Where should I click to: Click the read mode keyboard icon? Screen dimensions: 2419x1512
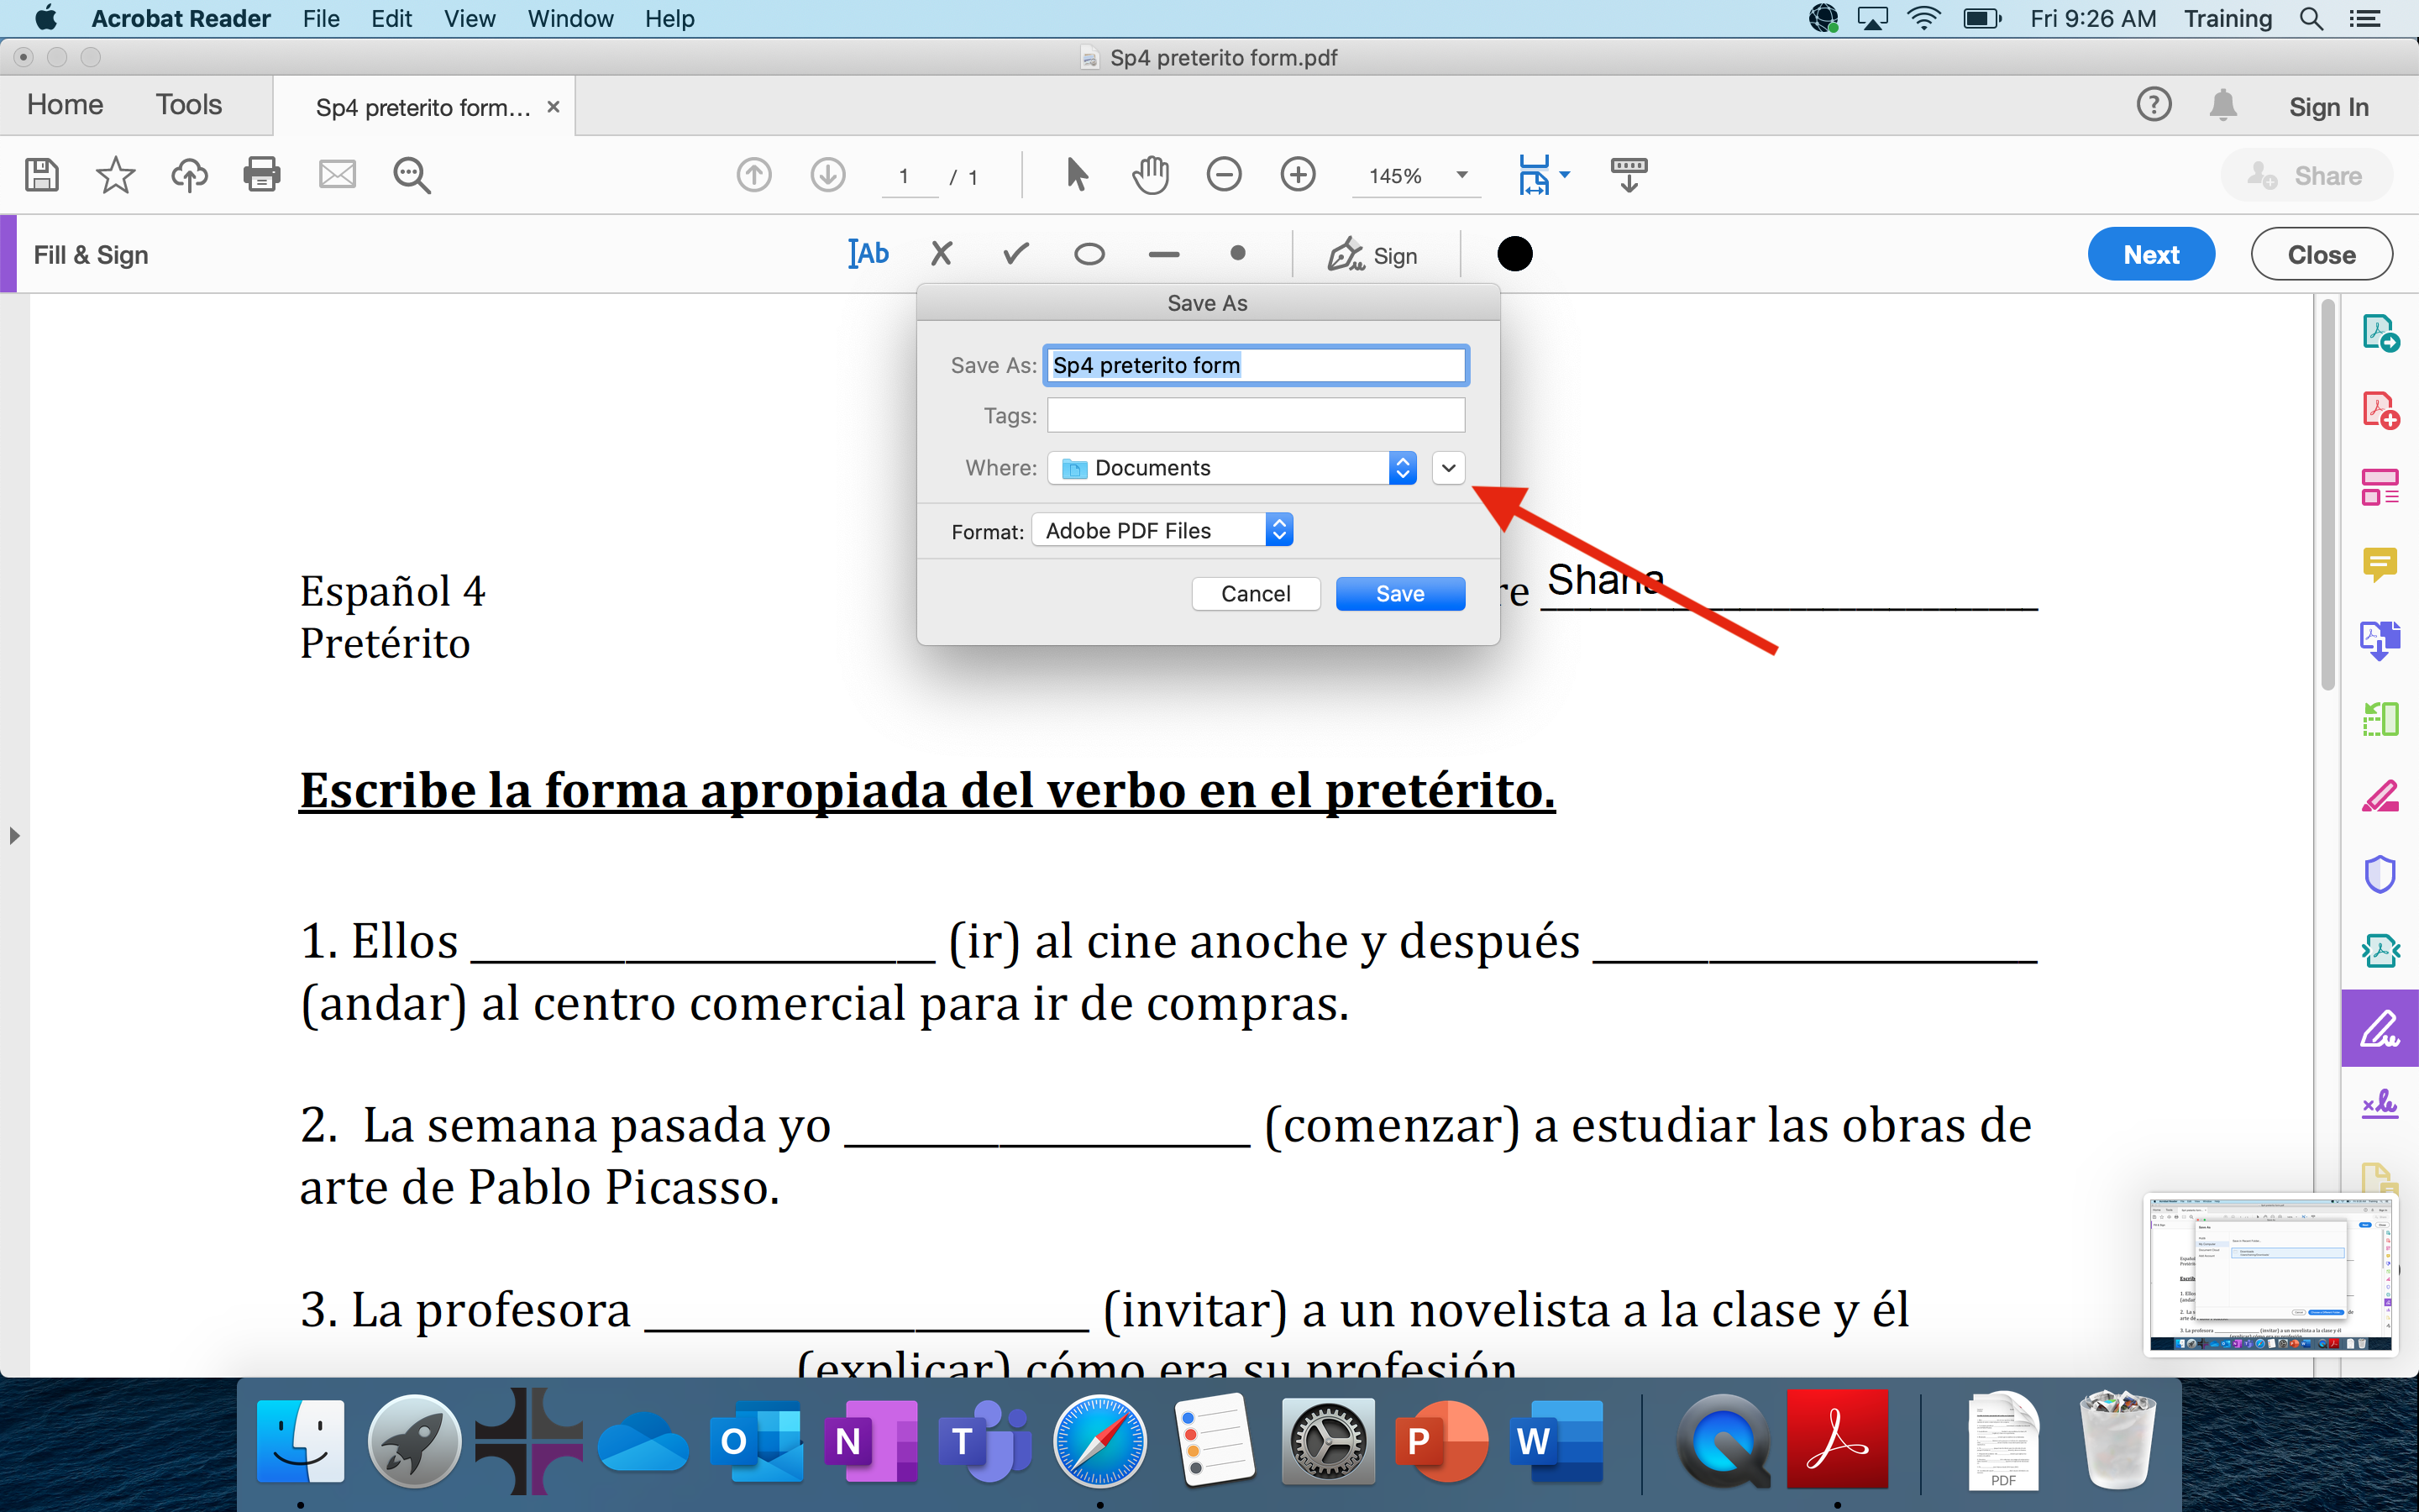click(1629, 175)
